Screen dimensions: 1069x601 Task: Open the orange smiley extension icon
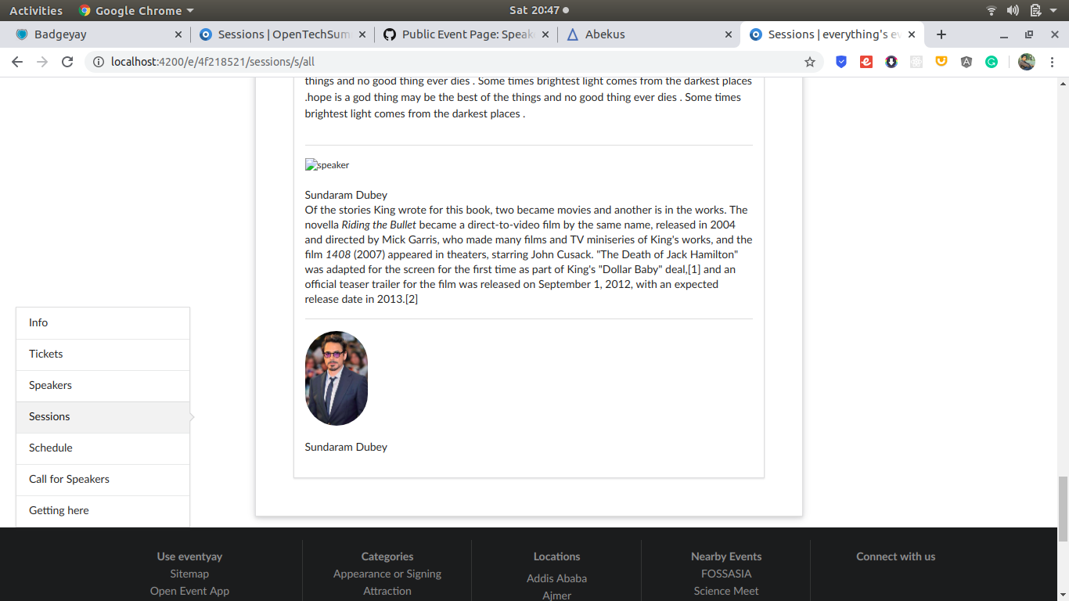(x=941, y=62)
